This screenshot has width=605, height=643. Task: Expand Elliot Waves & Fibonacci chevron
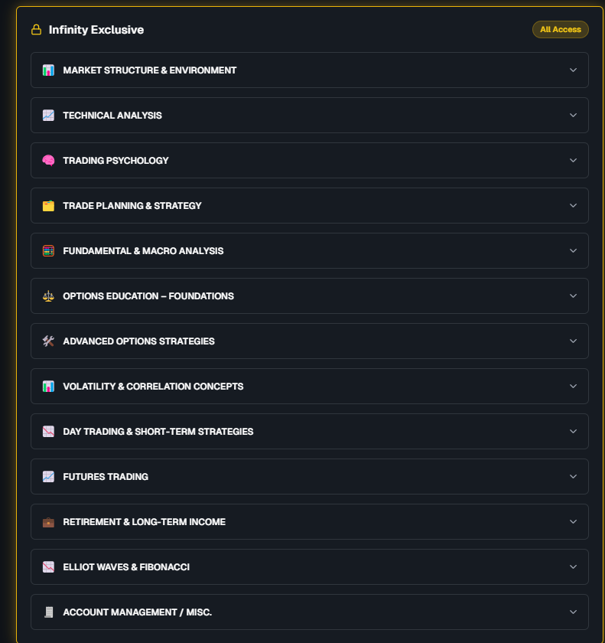point(573,567)
